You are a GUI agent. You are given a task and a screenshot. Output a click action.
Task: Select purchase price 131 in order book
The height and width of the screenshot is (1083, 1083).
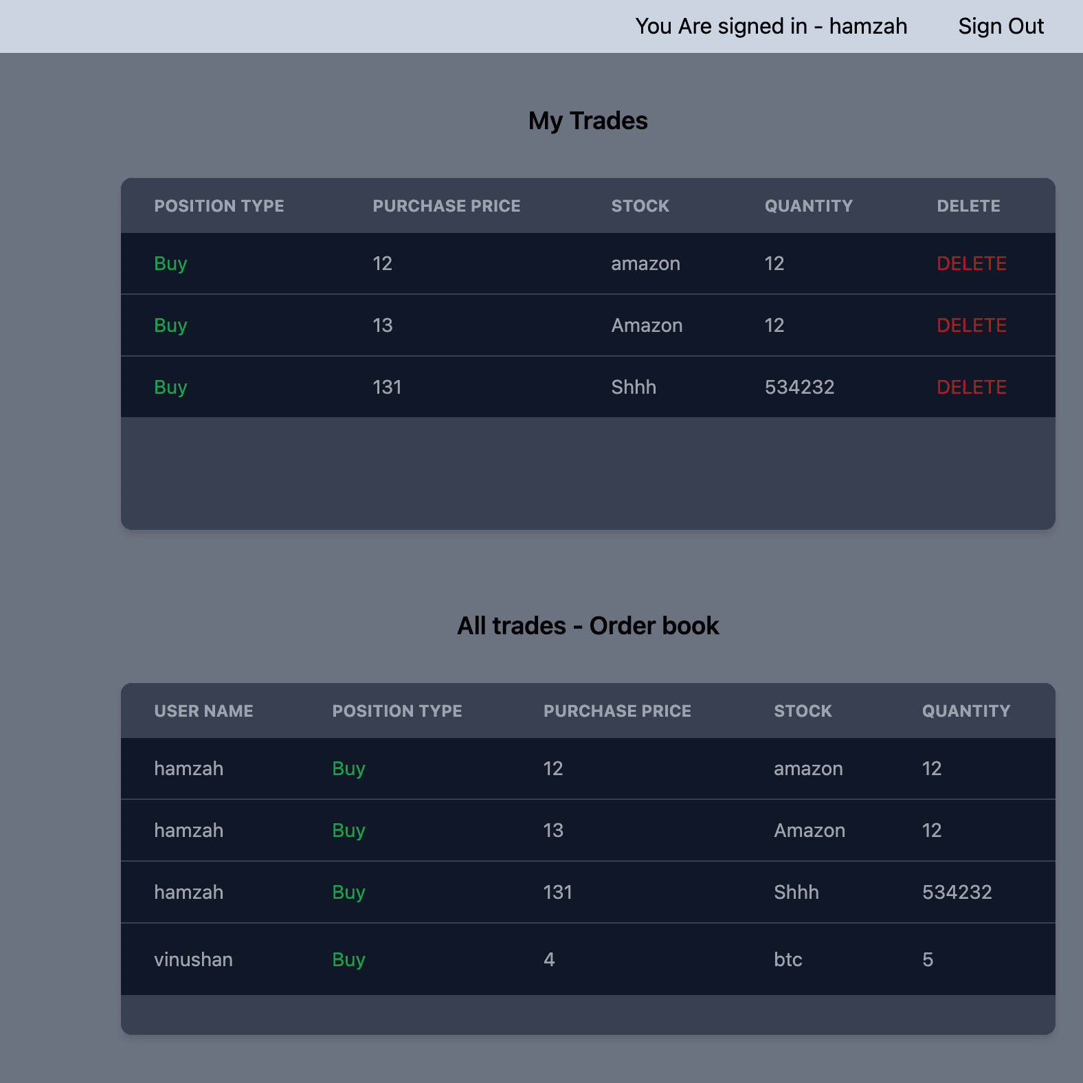[557, 892]
